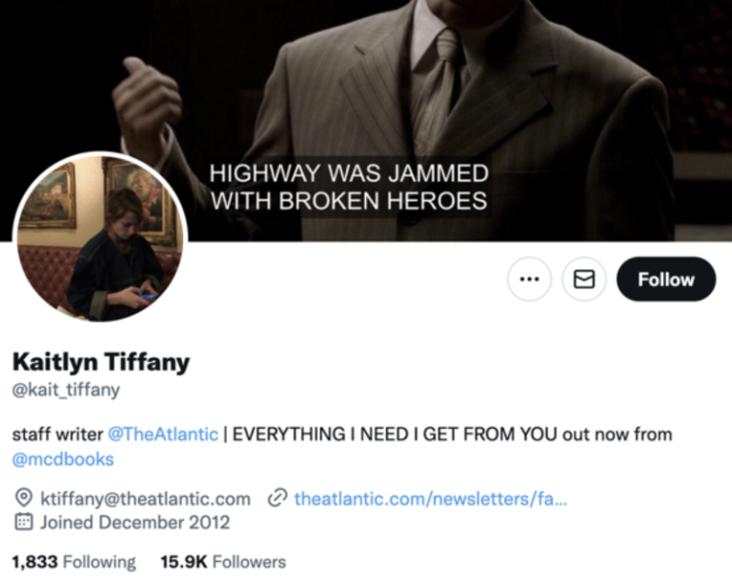Click the staff writer bio text
Screen dimensions: 732x583
point(56,434)
